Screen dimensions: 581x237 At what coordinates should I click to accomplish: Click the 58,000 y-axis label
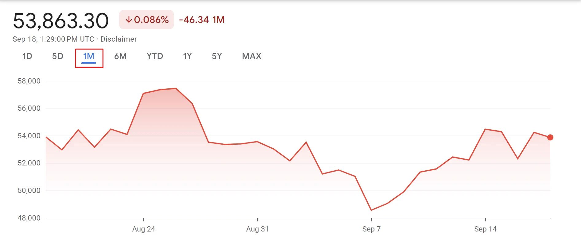click(x=29, y=81)
